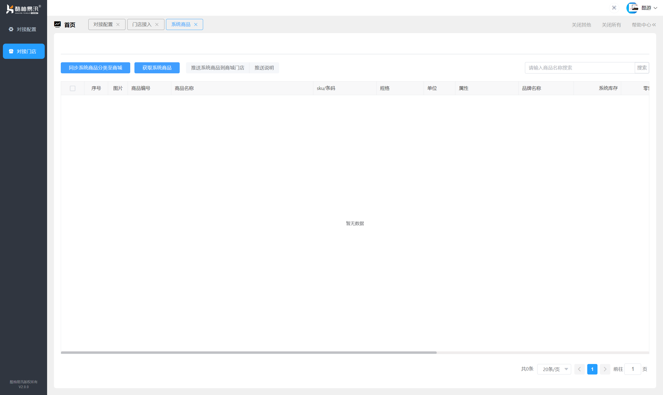Image resolution: width=663 pixels, height=395 pixels.
Task: Click the fullscreen toggle icon
Action: [614, 8]
